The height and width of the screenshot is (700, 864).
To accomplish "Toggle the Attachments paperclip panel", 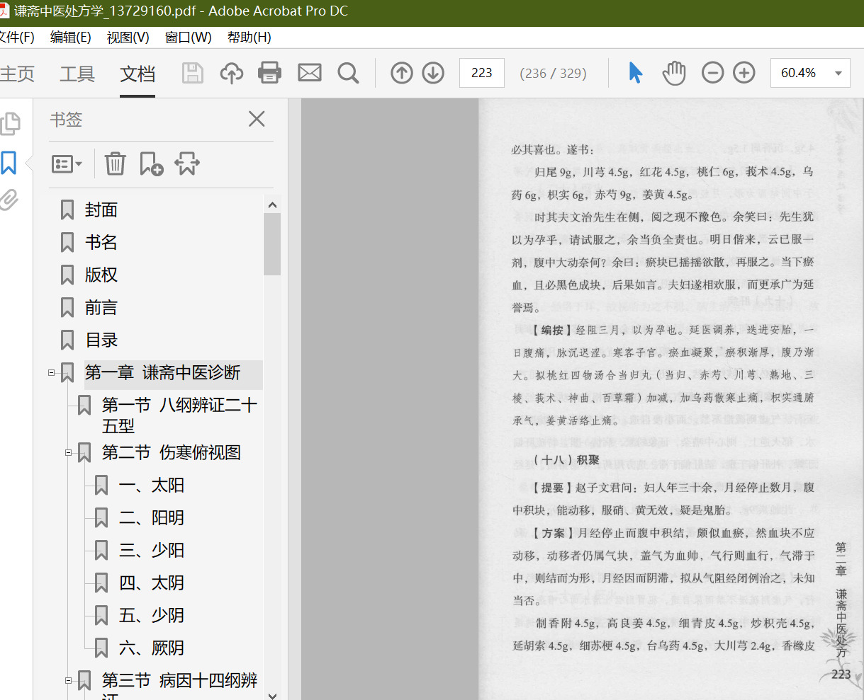I will [9, 200].
